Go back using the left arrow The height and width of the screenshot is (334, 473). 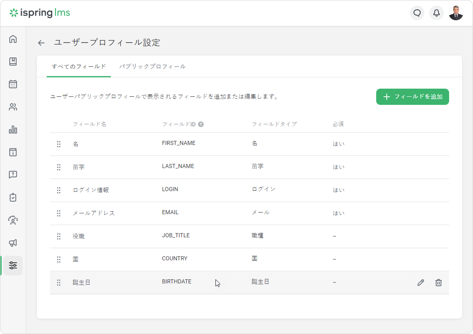point(41,43)
